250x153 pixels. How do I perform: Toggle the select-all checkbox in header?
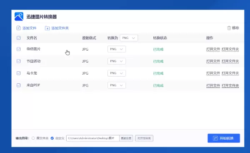[x=18, y=38]
